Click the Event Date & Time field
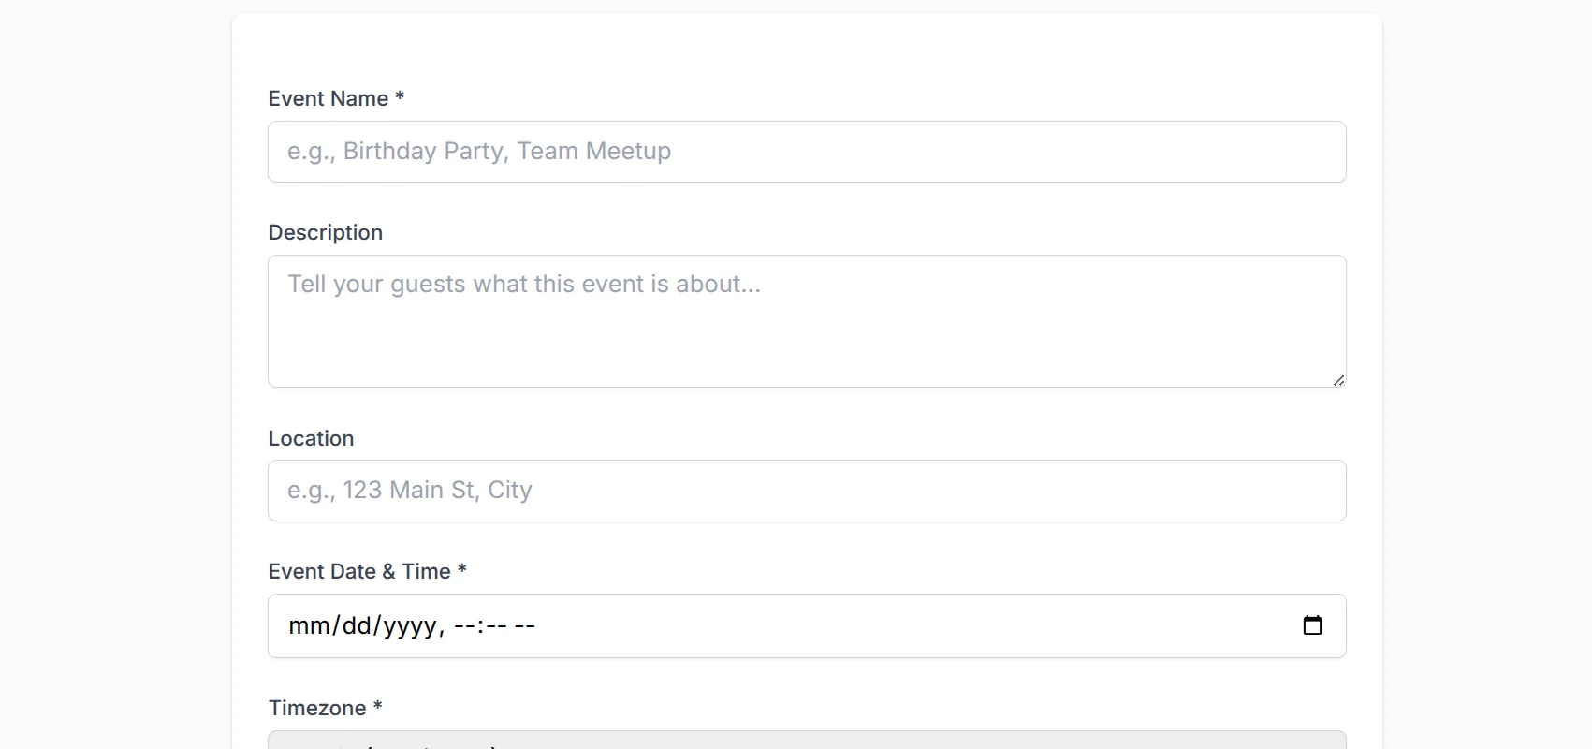1592x749 pixels. 805,625
